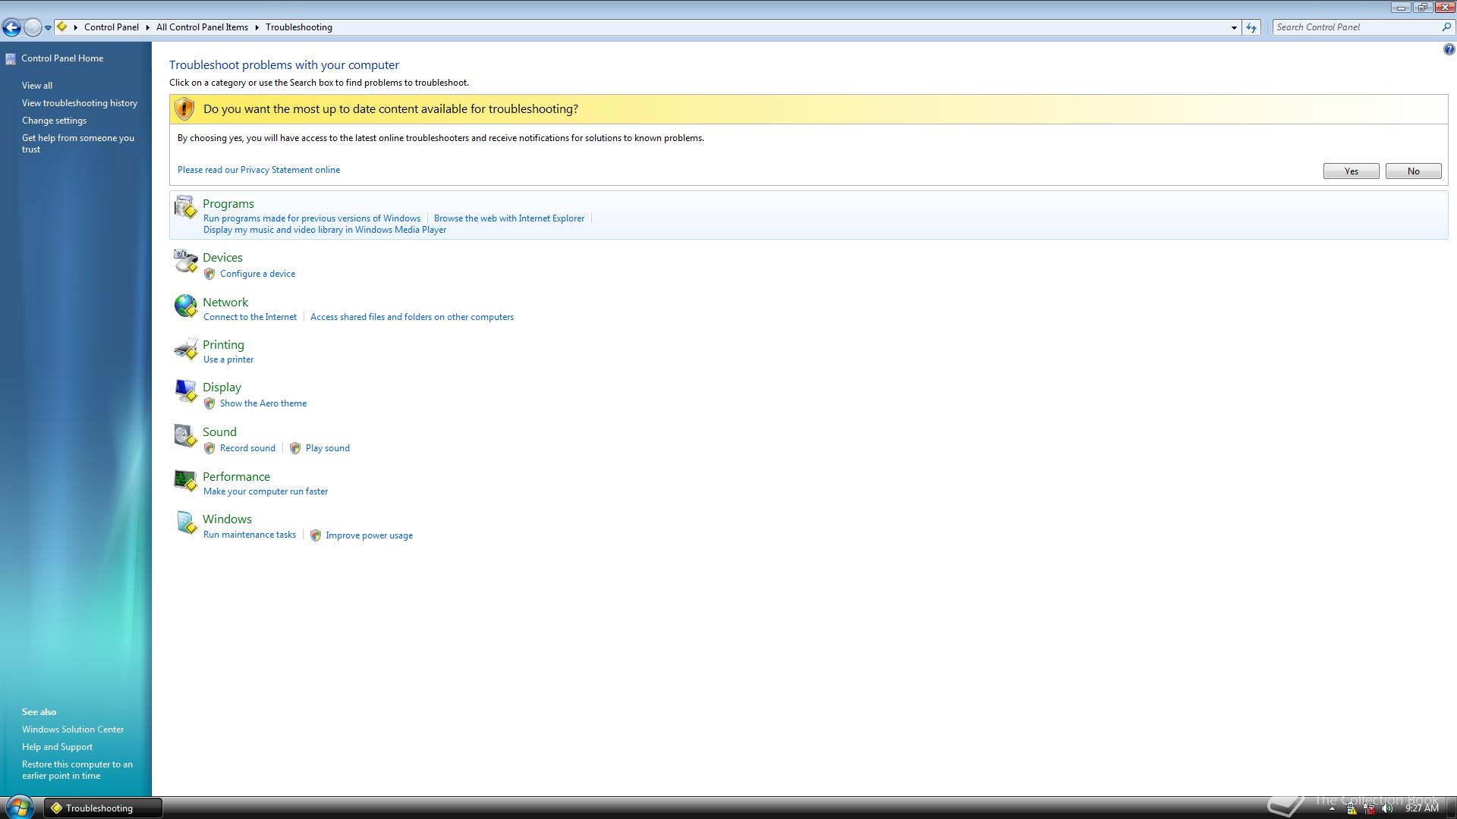The image size is (1457, 819).
Task: Click View all in sidebar
Action: click(x=37, y=86)
